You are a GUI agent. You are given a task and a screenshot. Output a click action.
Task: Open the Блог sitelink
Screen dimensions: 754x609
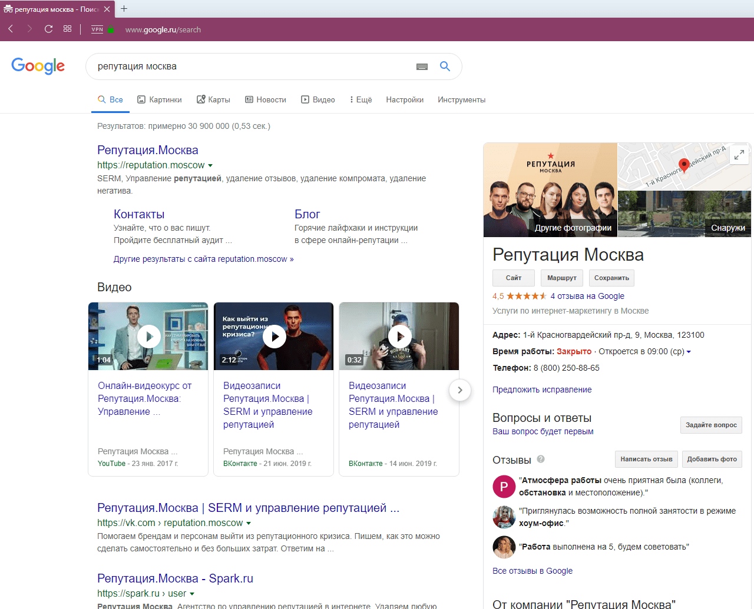click(x=307, y=214)
